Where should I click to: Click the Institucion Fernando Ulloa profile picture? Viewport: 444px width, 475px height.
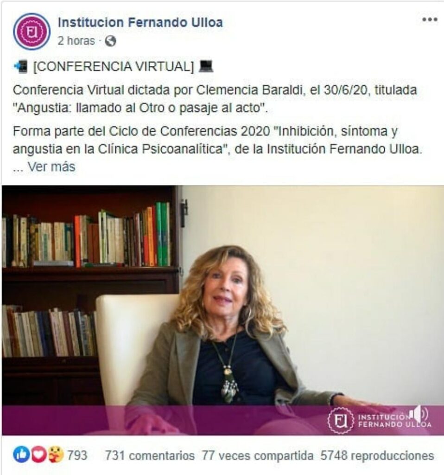tap(32, 32)
